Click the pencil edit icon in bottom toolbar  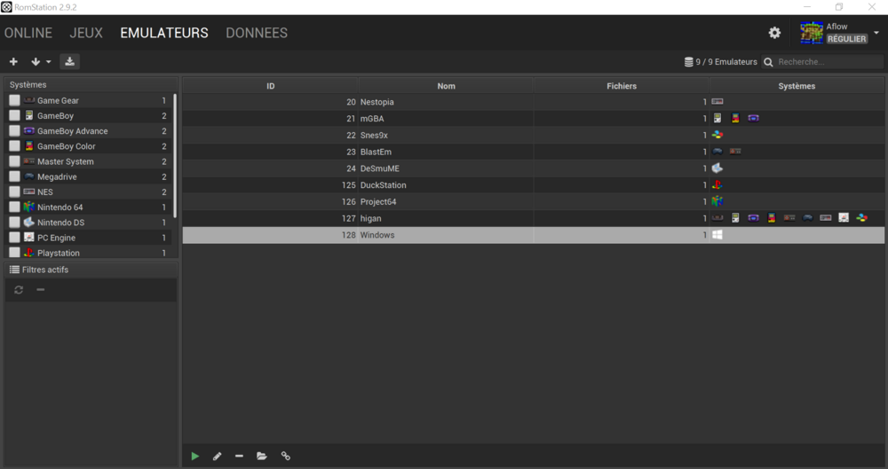click(x=218, y=456)
